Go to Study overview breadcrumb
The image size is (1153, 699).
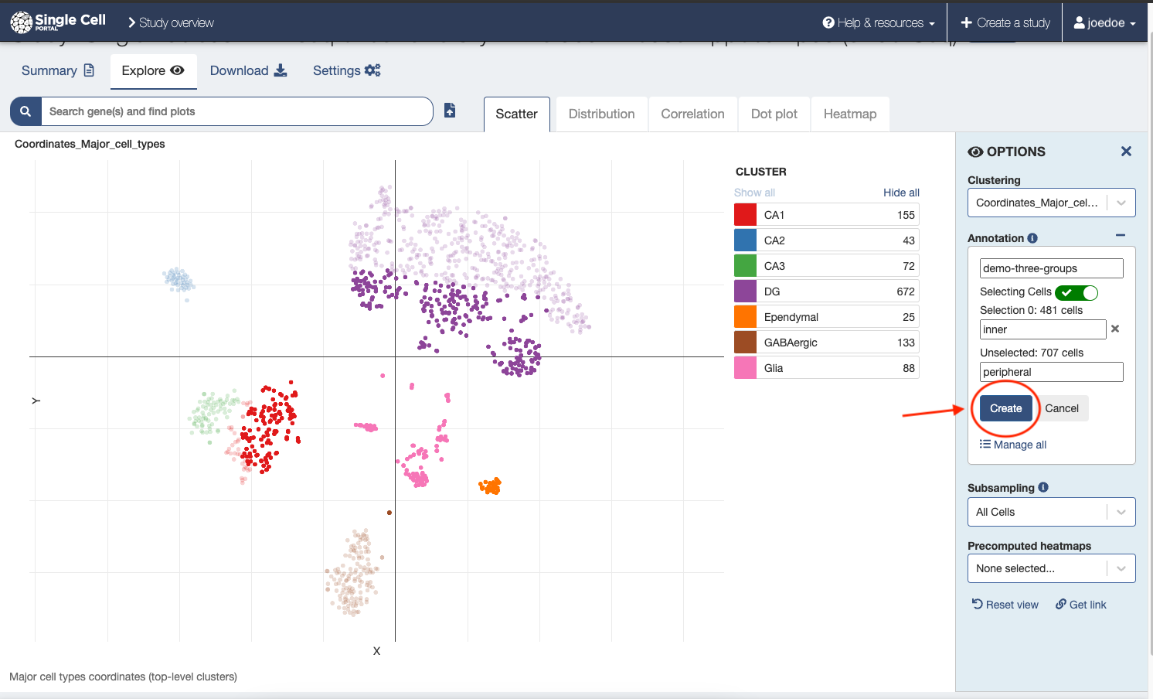point(171,22)
